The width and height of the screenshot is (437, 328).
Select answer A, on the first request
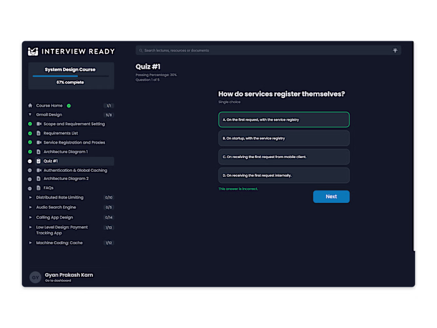(283, 120)
